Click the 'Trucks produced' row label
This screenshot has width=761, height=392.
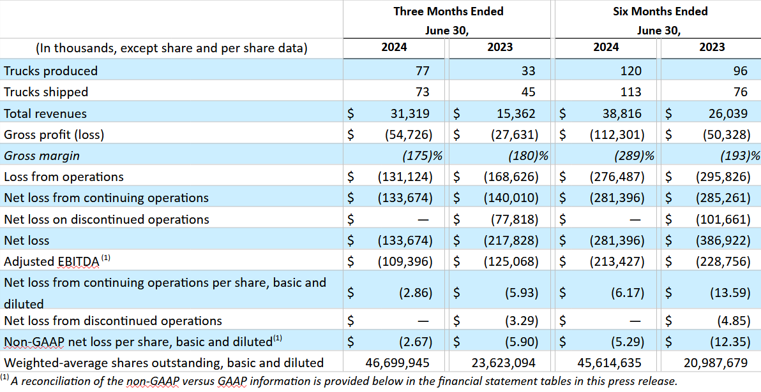click(x=50, y=71)
